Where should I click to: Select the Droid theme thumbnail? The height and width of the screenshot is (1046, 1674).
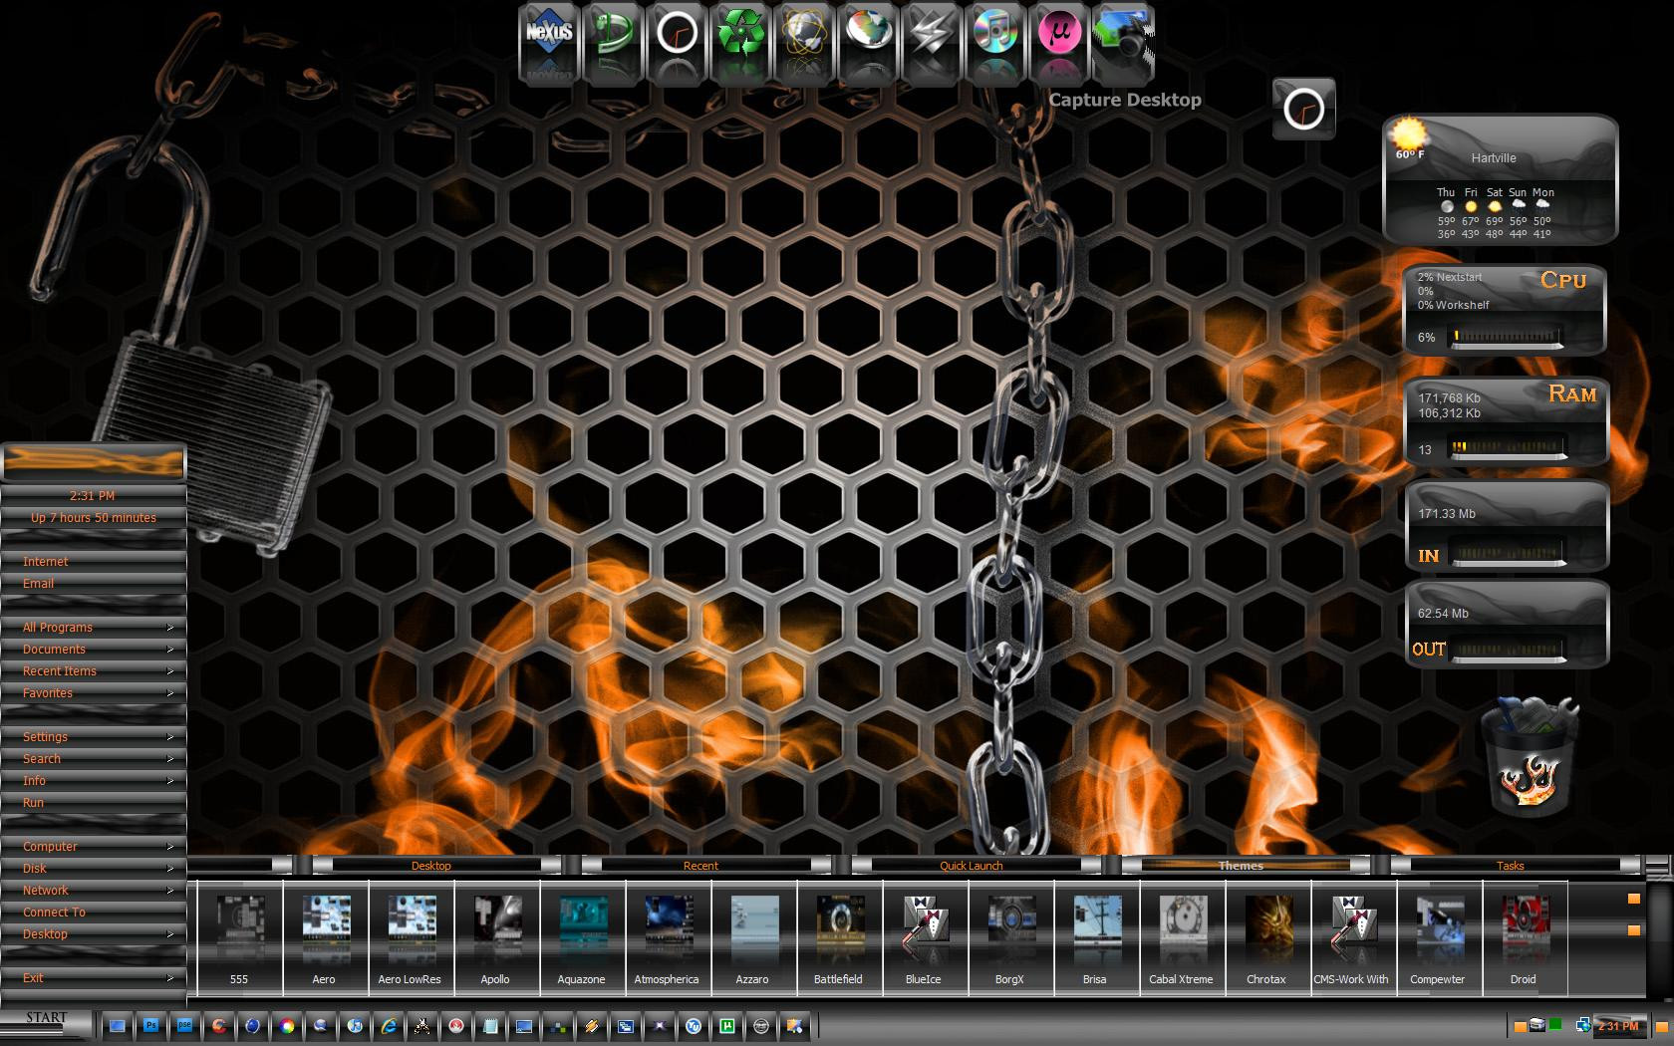click(1524, 937)
